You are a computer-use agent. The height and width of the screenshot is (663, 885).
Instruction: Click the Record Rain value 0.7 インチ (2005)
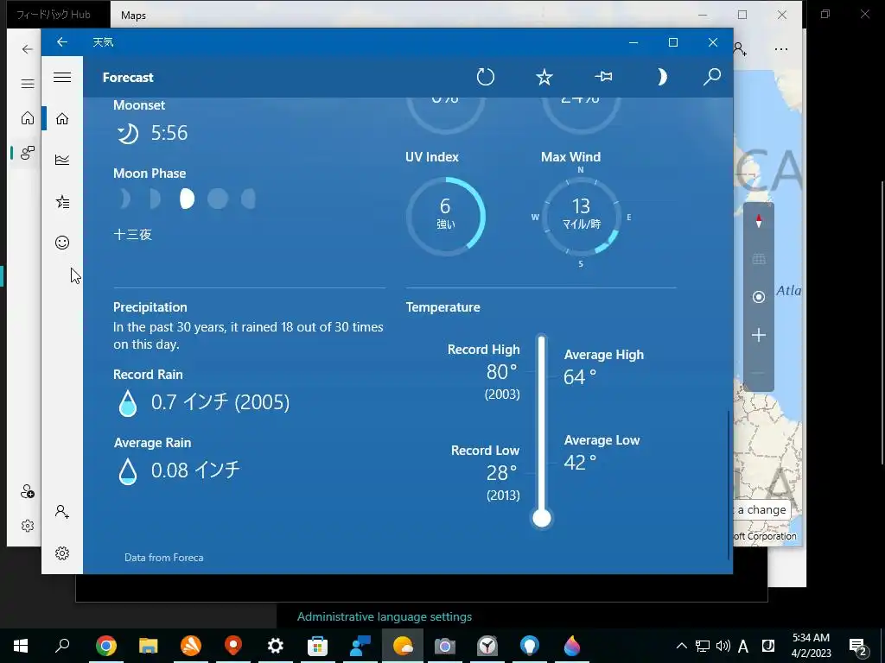coord(220,402)
